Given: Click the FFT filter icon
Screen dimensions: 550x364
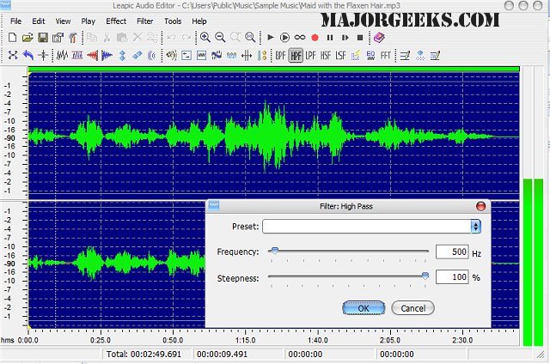Looking at the screenshot, I should click(386, 55).
